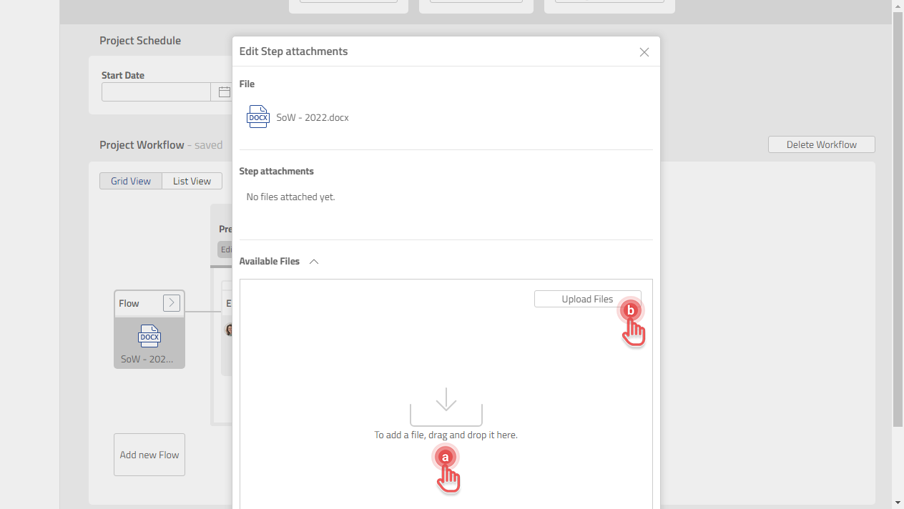This screenshot has height=509, width=904.
Task: Select Add new Flow
Action: 149,454
